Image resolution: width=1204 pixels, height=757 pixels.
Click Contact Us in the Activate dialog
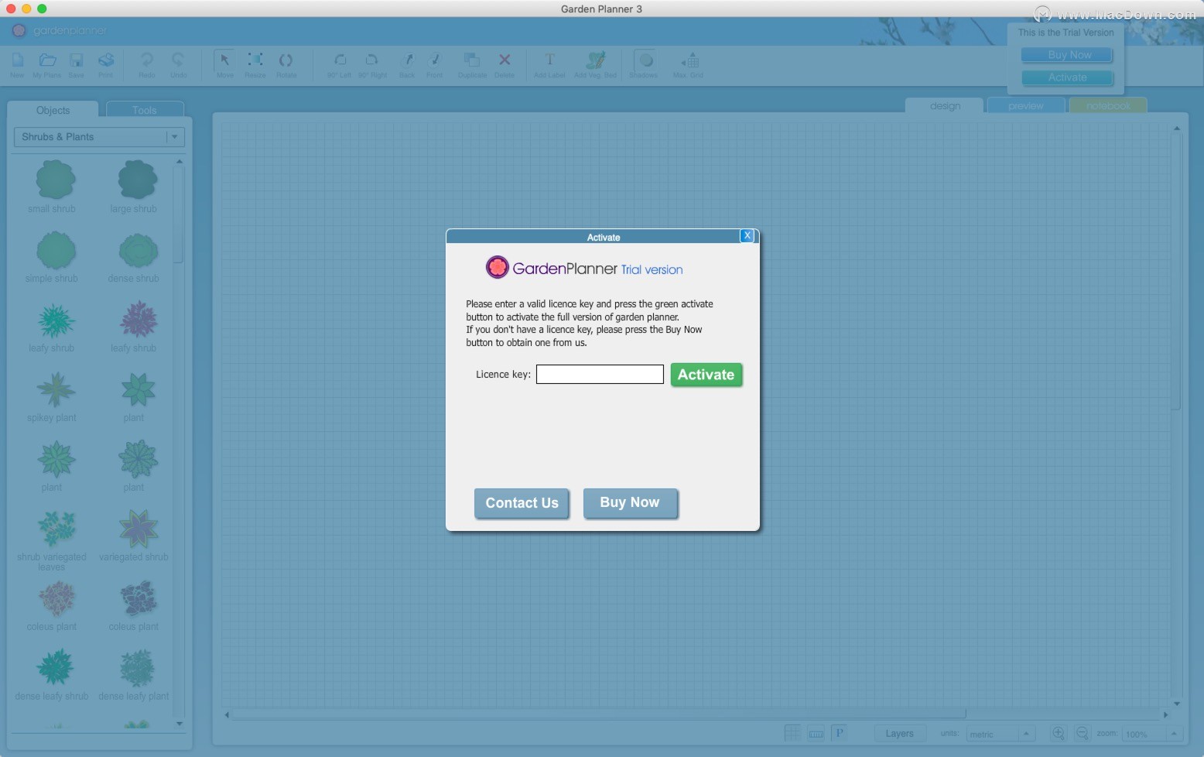click(522, 503)
